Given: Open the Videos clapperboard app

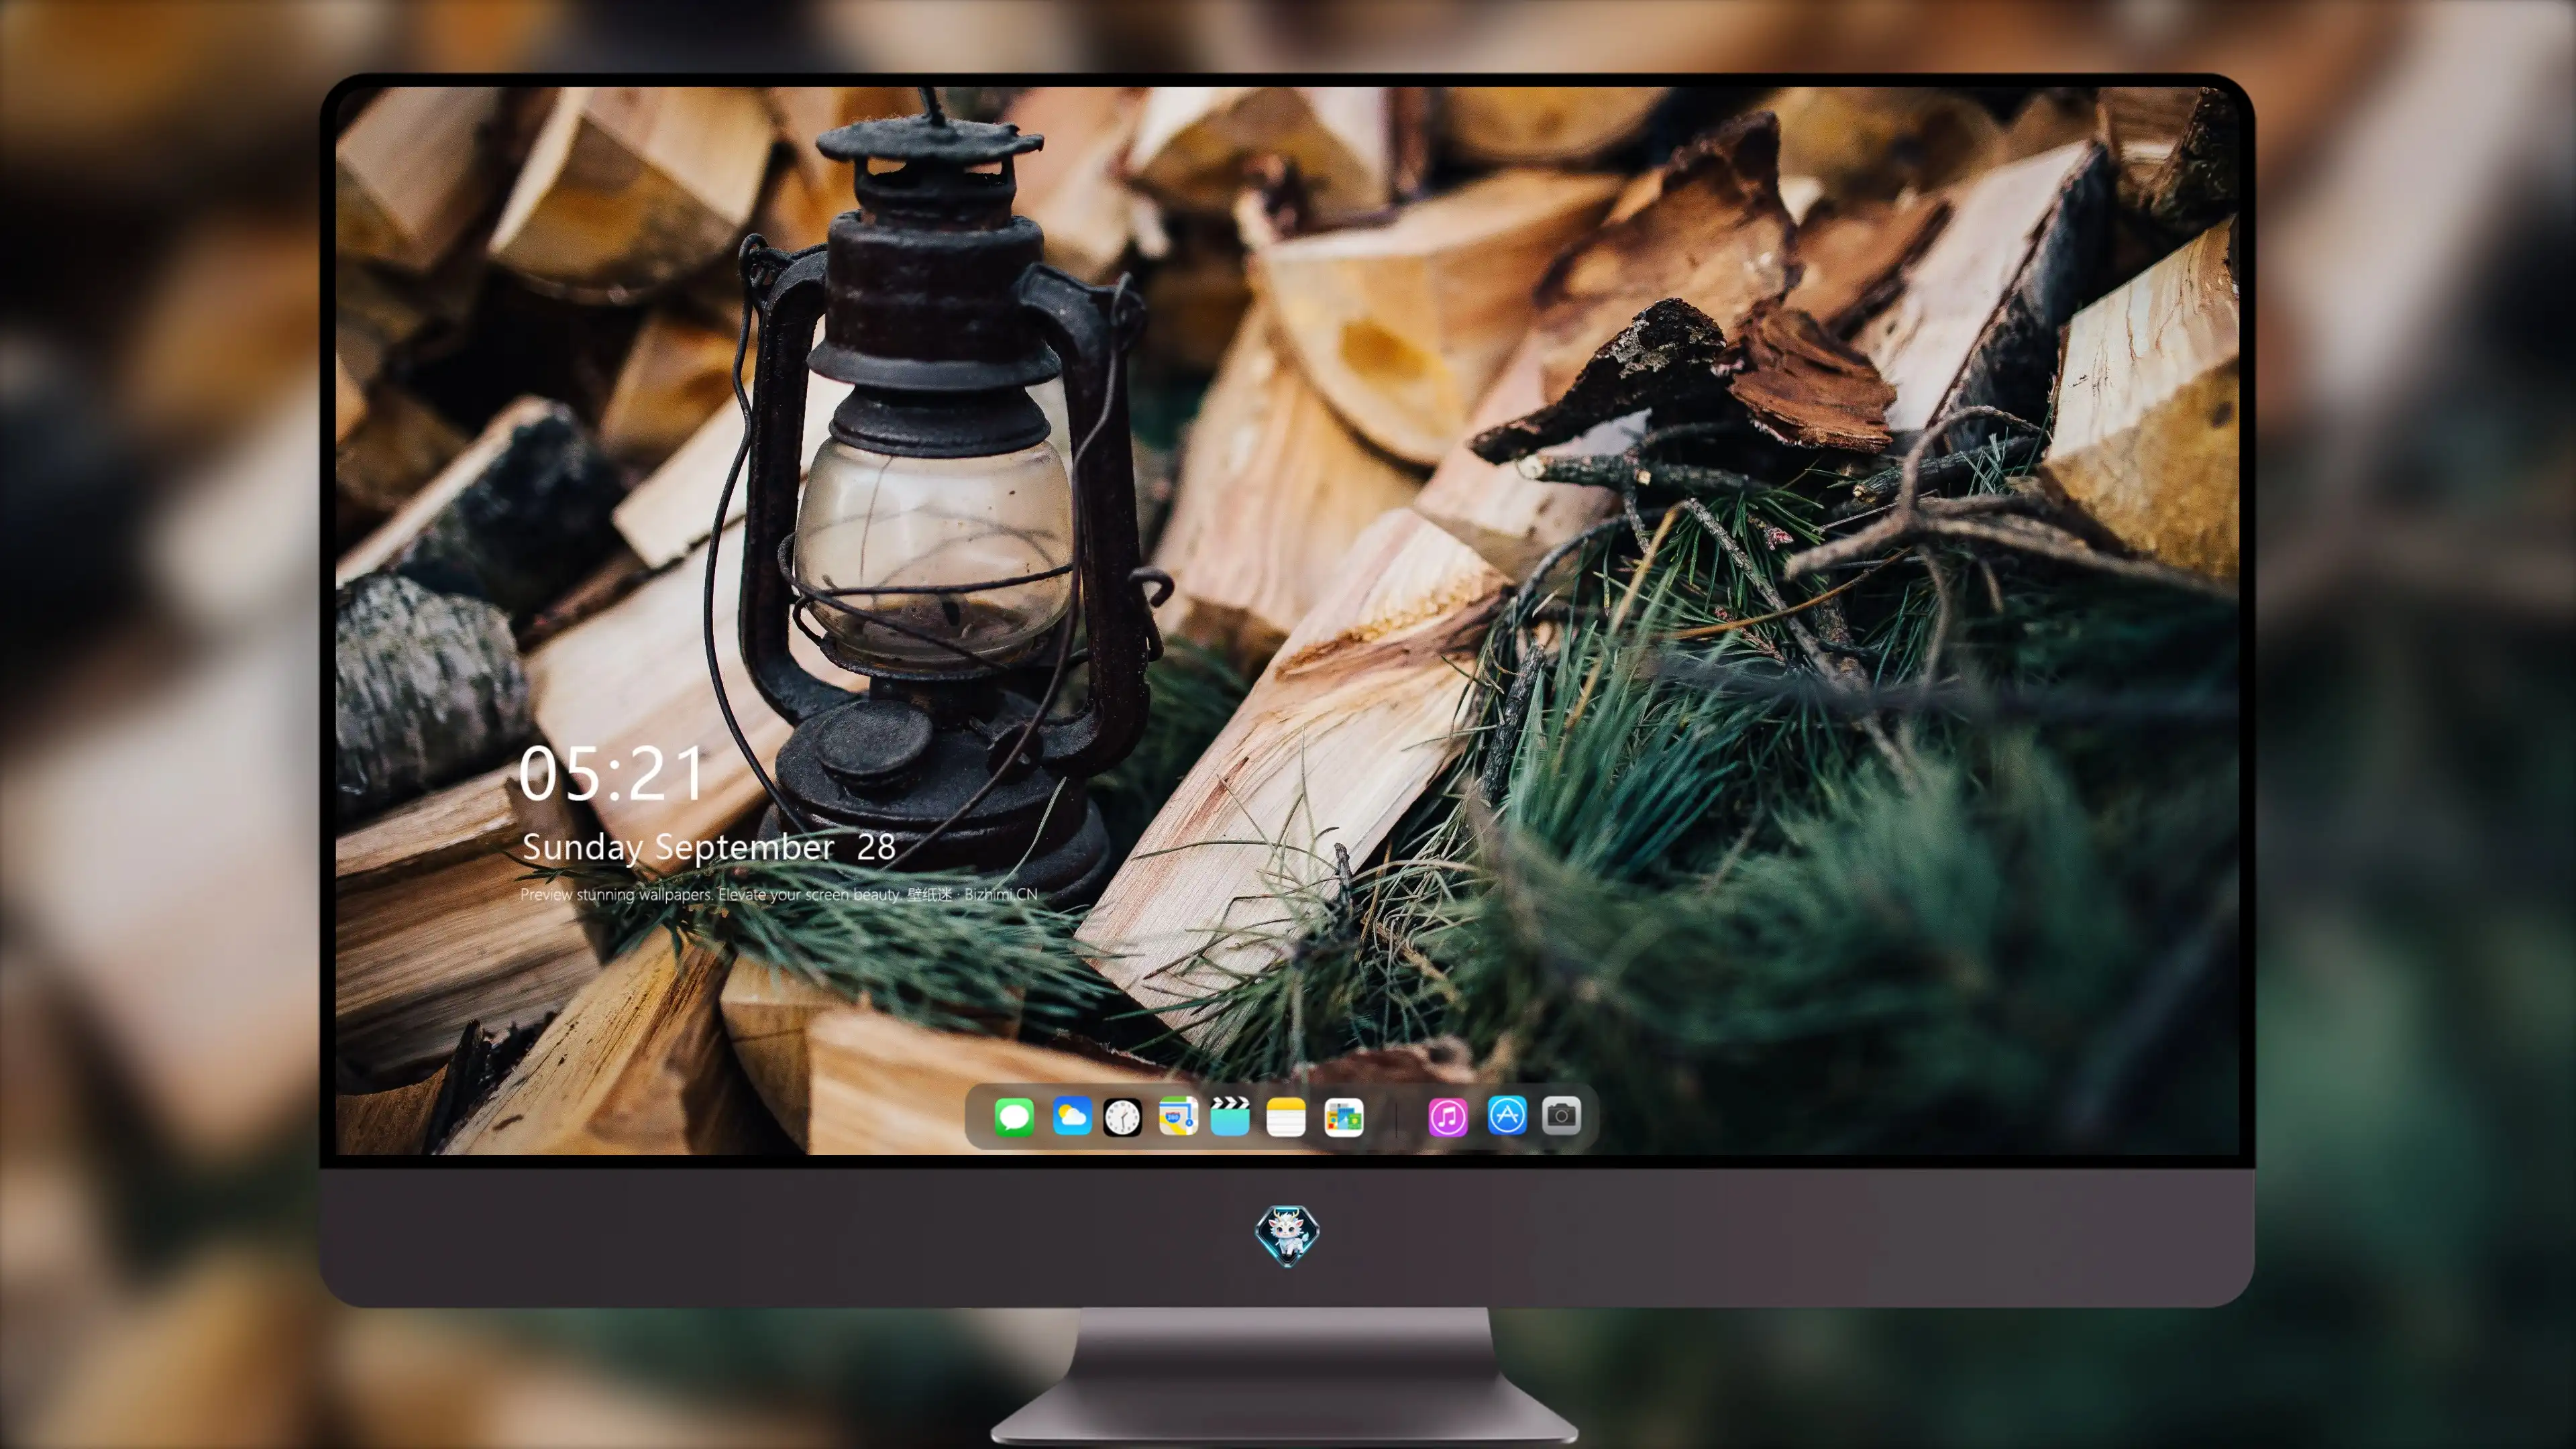Looking at the screenshot, I should 1230,1116.
